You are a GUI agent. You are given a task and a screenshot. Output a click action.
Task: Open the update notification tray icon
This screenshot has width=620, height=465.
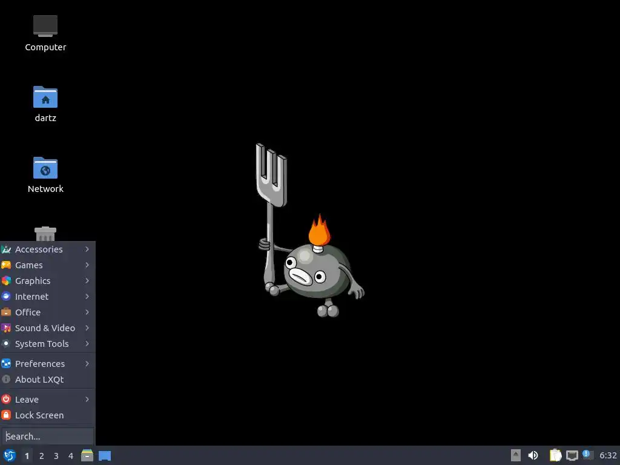click(588, 455)
